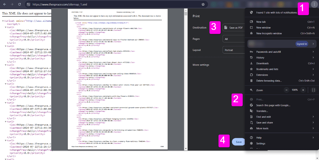The image size is (319, 160).
Task: Click the print preview page thumbnail
Action: (x=118, y=79)
